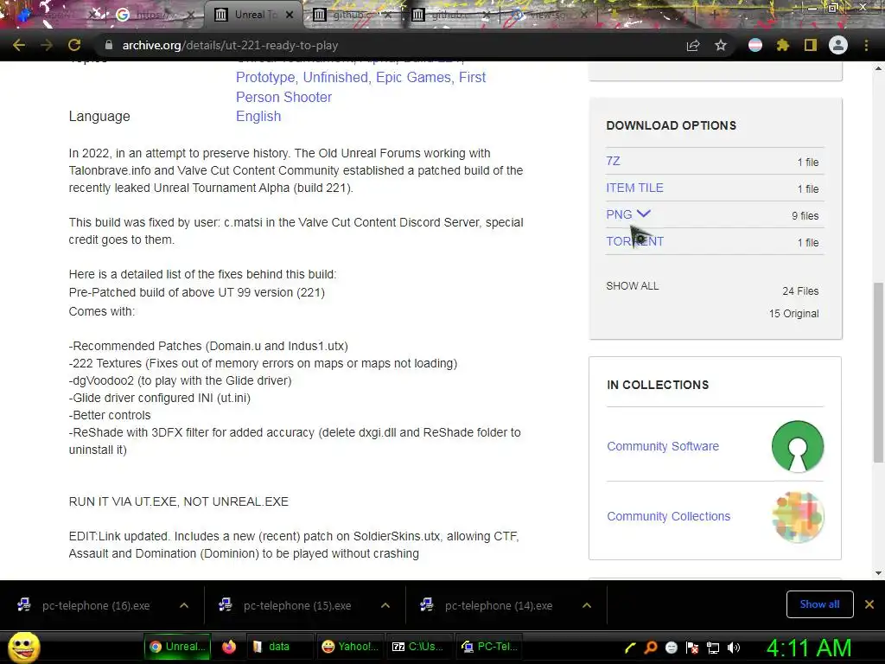Screen dimensions: 885x664
Task: Click the PNG download option
Action: pos(619,214)
